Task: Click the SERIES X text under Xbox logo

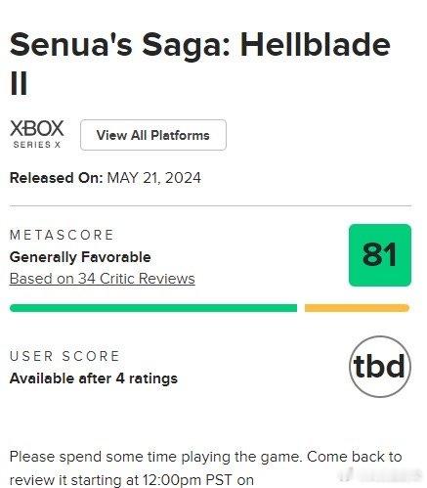Action: [37, 145]
